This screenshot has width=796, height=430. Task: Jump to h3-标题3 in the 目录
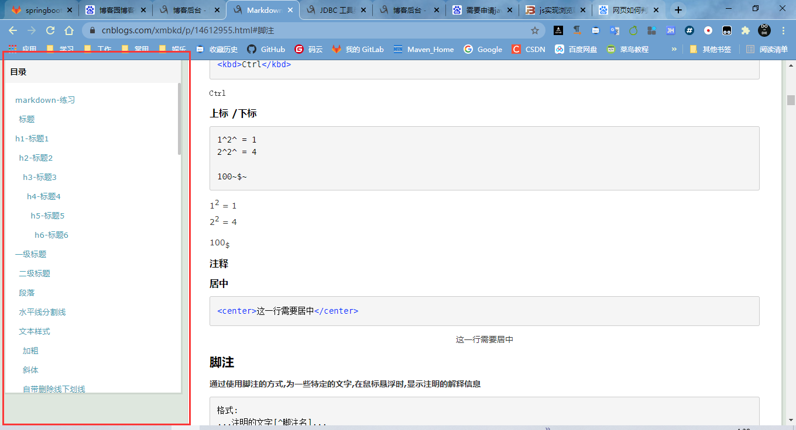[40, 177]
